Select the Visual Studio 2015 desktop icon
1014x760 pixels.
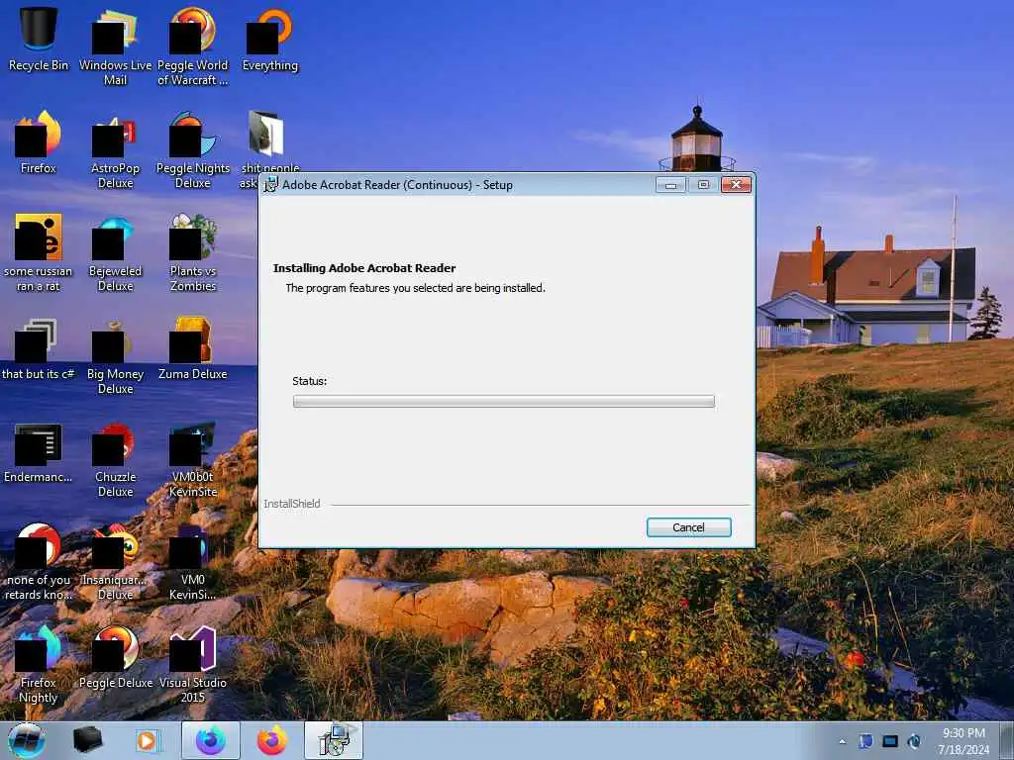pyautogui.click(x=193, y=665)
